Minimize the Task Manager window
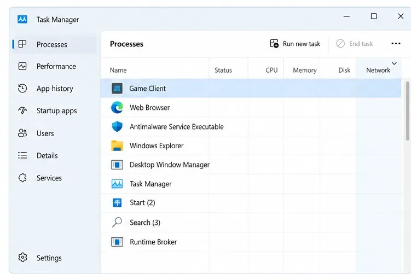 [x=346, y=16]
